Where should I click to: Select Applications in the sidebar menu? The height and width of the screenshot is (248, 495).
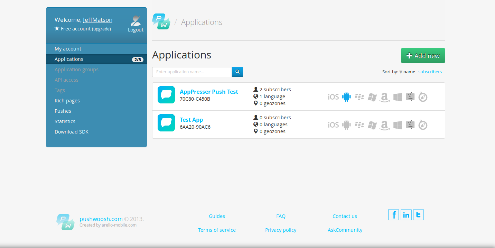[96, 59]
